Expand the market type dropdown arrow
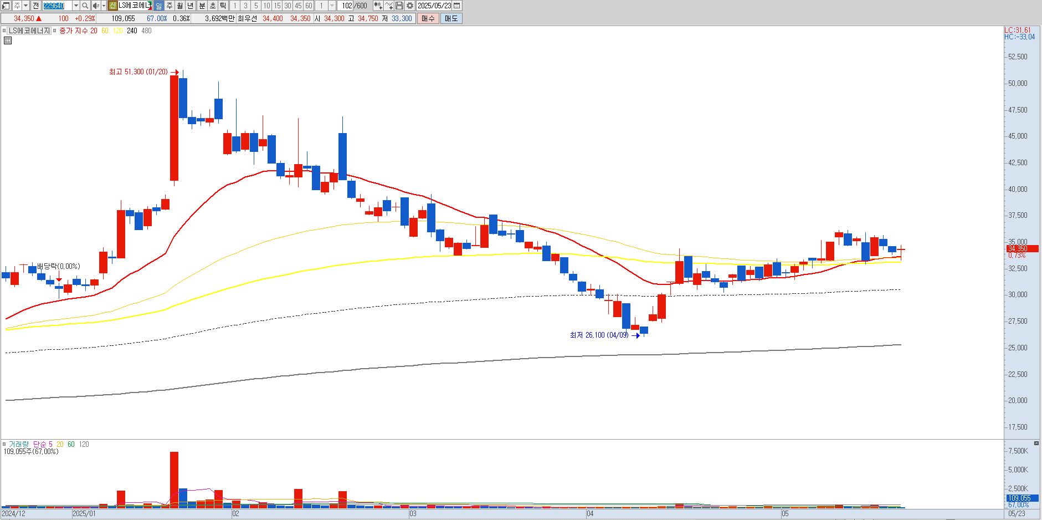Image resolution: width=1042 pixels, height=520 pixels. click(x=25, y=6)
